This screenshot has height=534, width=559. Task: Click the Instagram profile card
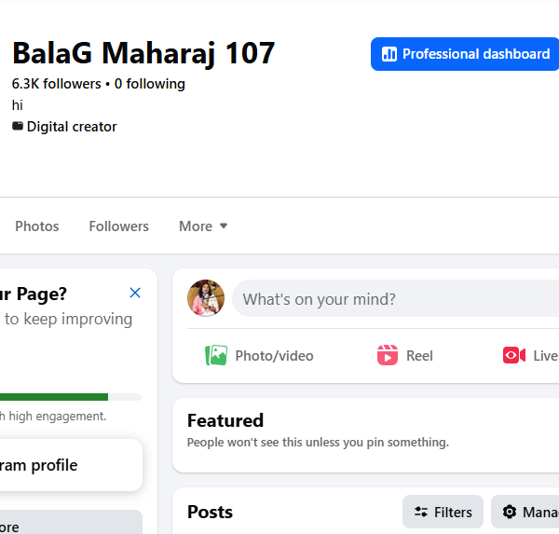pos(71,465)
